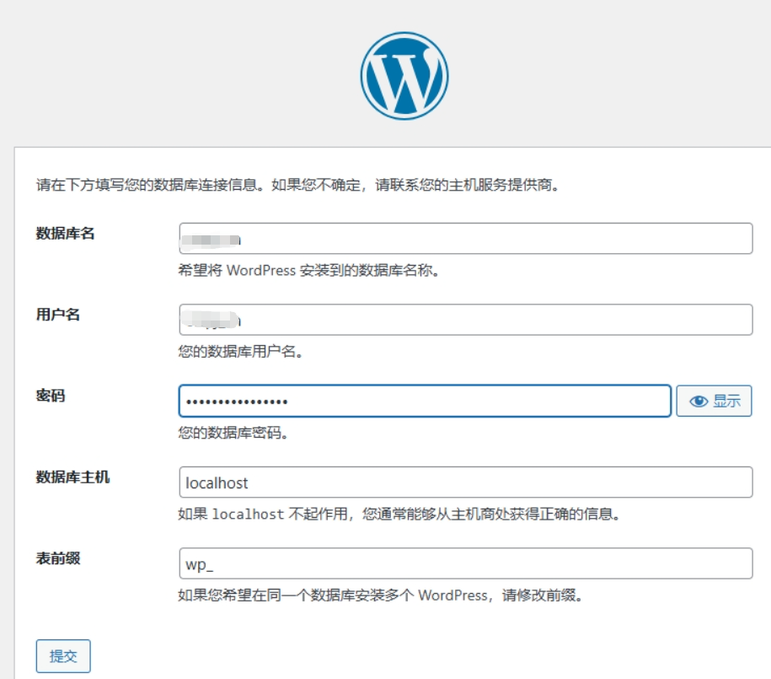Show the database password via 显示 button
This screenshot has height=679, width=771.
coord(714,401)
